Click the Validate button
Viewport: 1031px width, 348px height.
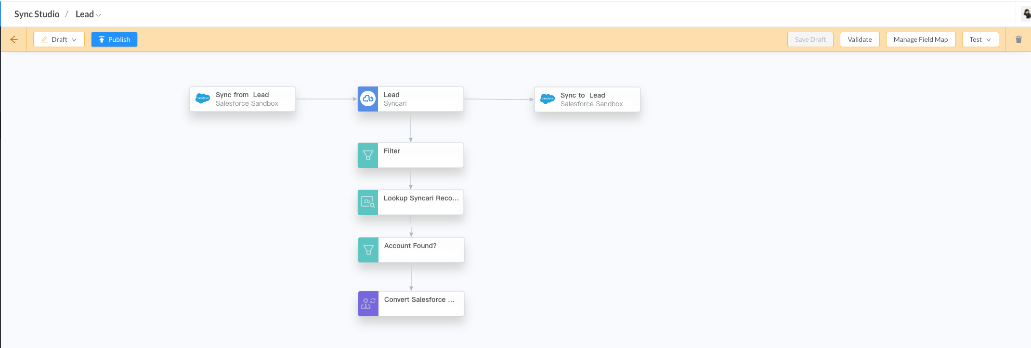(x=860, y=39)
